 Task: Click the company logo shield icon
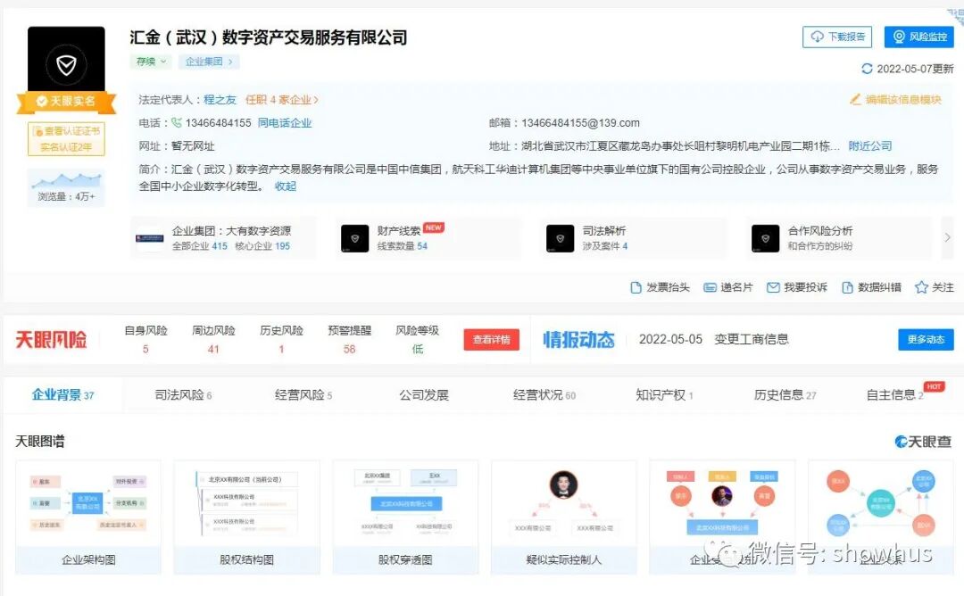pos(66,64)
